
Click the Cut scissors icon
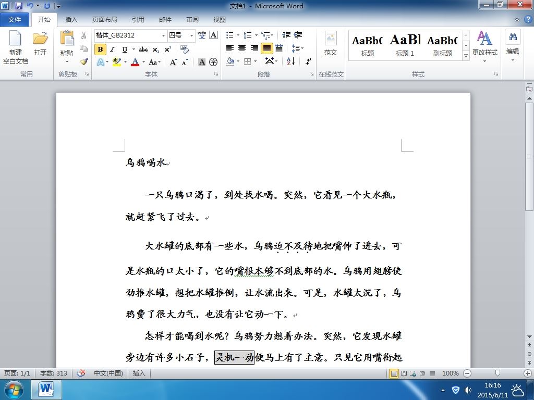coord(84,35)
